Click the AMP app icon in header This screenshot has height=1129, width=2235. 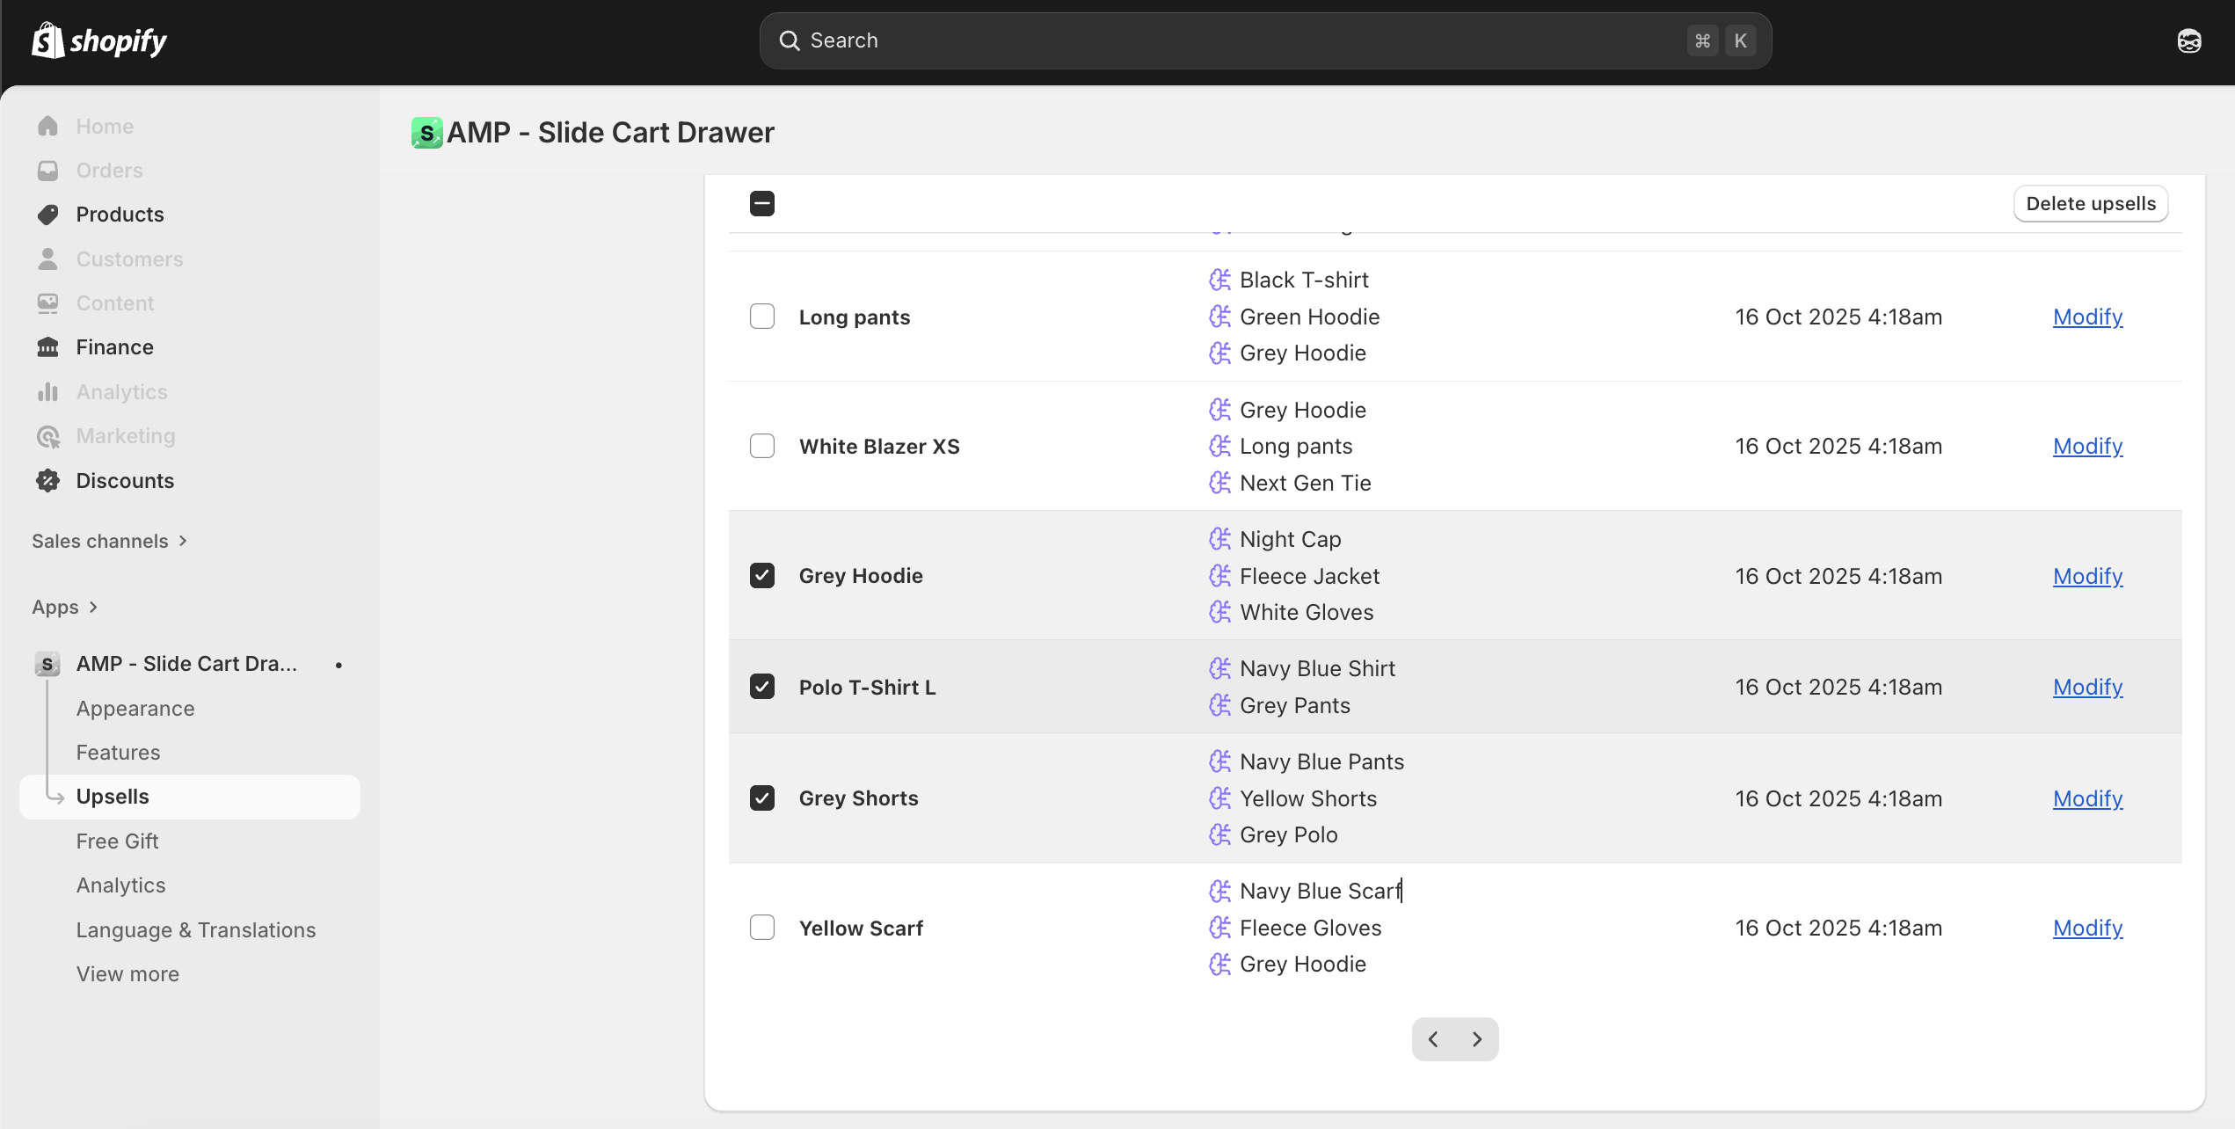[x=427, y=133]
